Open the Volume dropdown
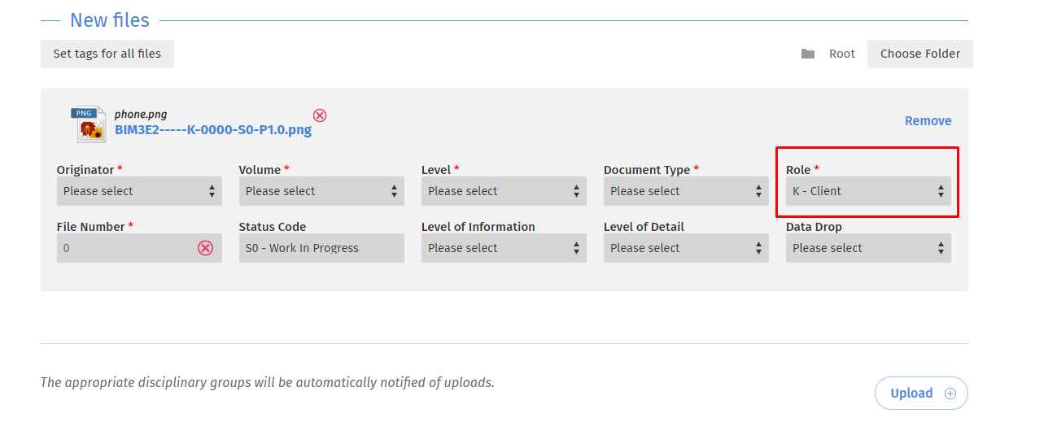1057x422 pixels. [321, 191]
